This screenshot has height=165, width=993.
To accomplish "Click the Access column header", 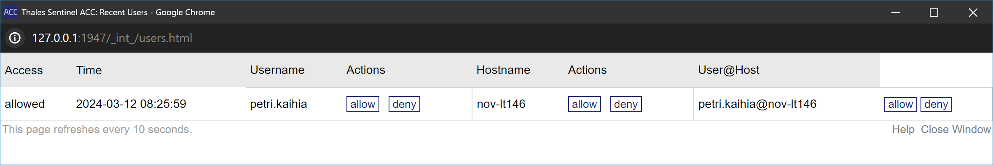I will tap(24, 70).
